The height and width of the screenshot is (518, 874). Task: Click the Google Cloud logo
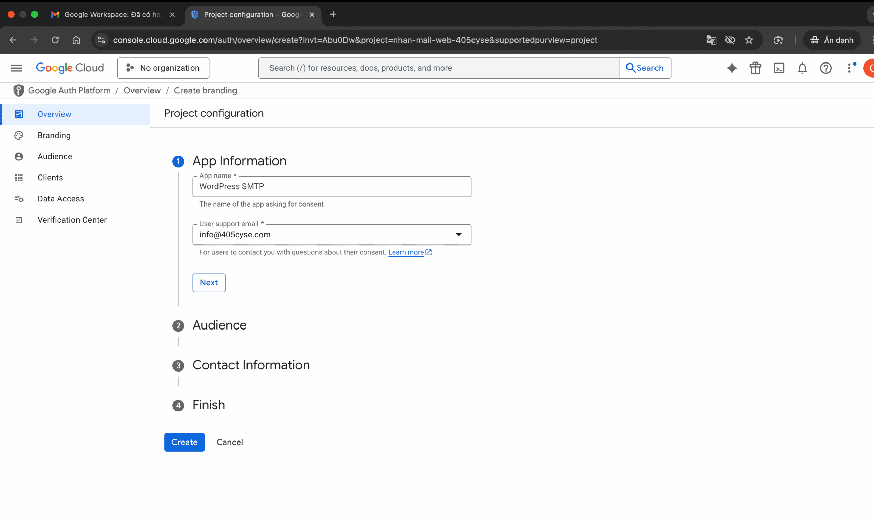(x=70, y=68)
